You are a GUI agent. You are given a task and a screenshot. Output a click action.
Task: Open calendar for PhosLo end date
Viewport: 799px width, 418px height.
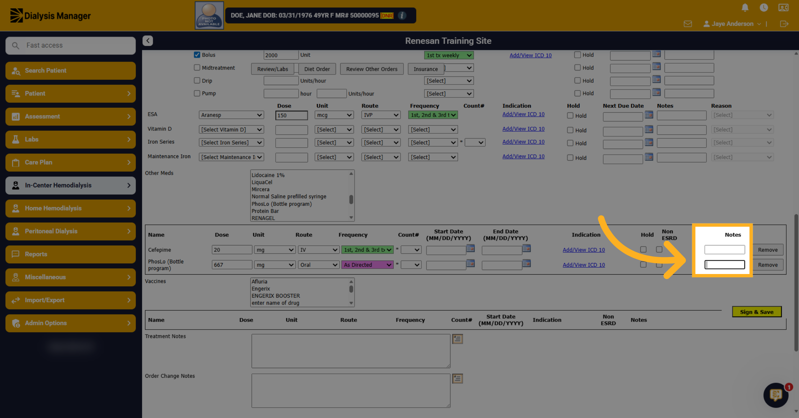coord(526,263)
